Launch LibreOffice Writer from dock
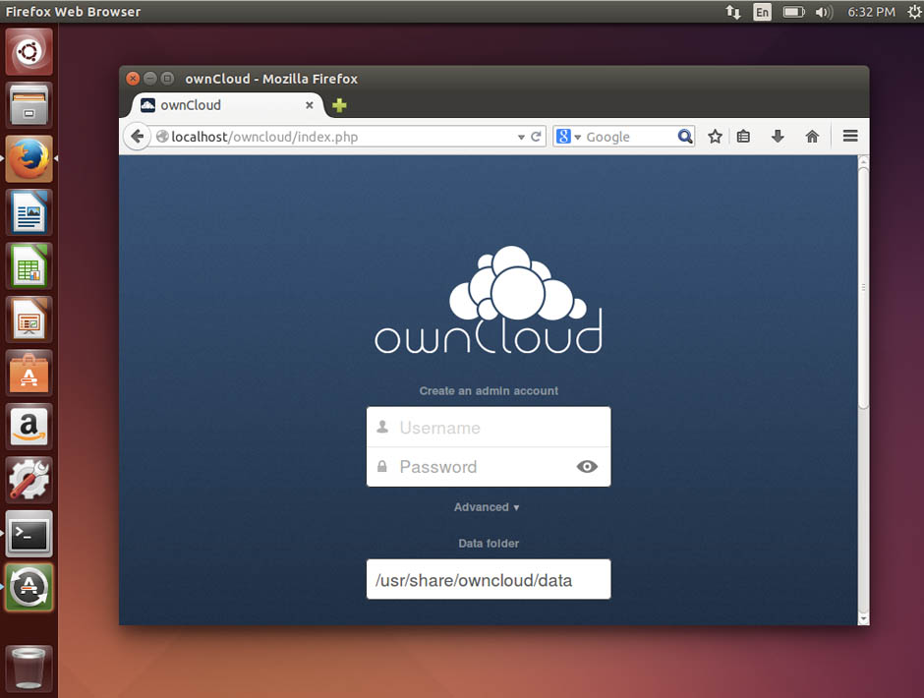 point(29,212)
